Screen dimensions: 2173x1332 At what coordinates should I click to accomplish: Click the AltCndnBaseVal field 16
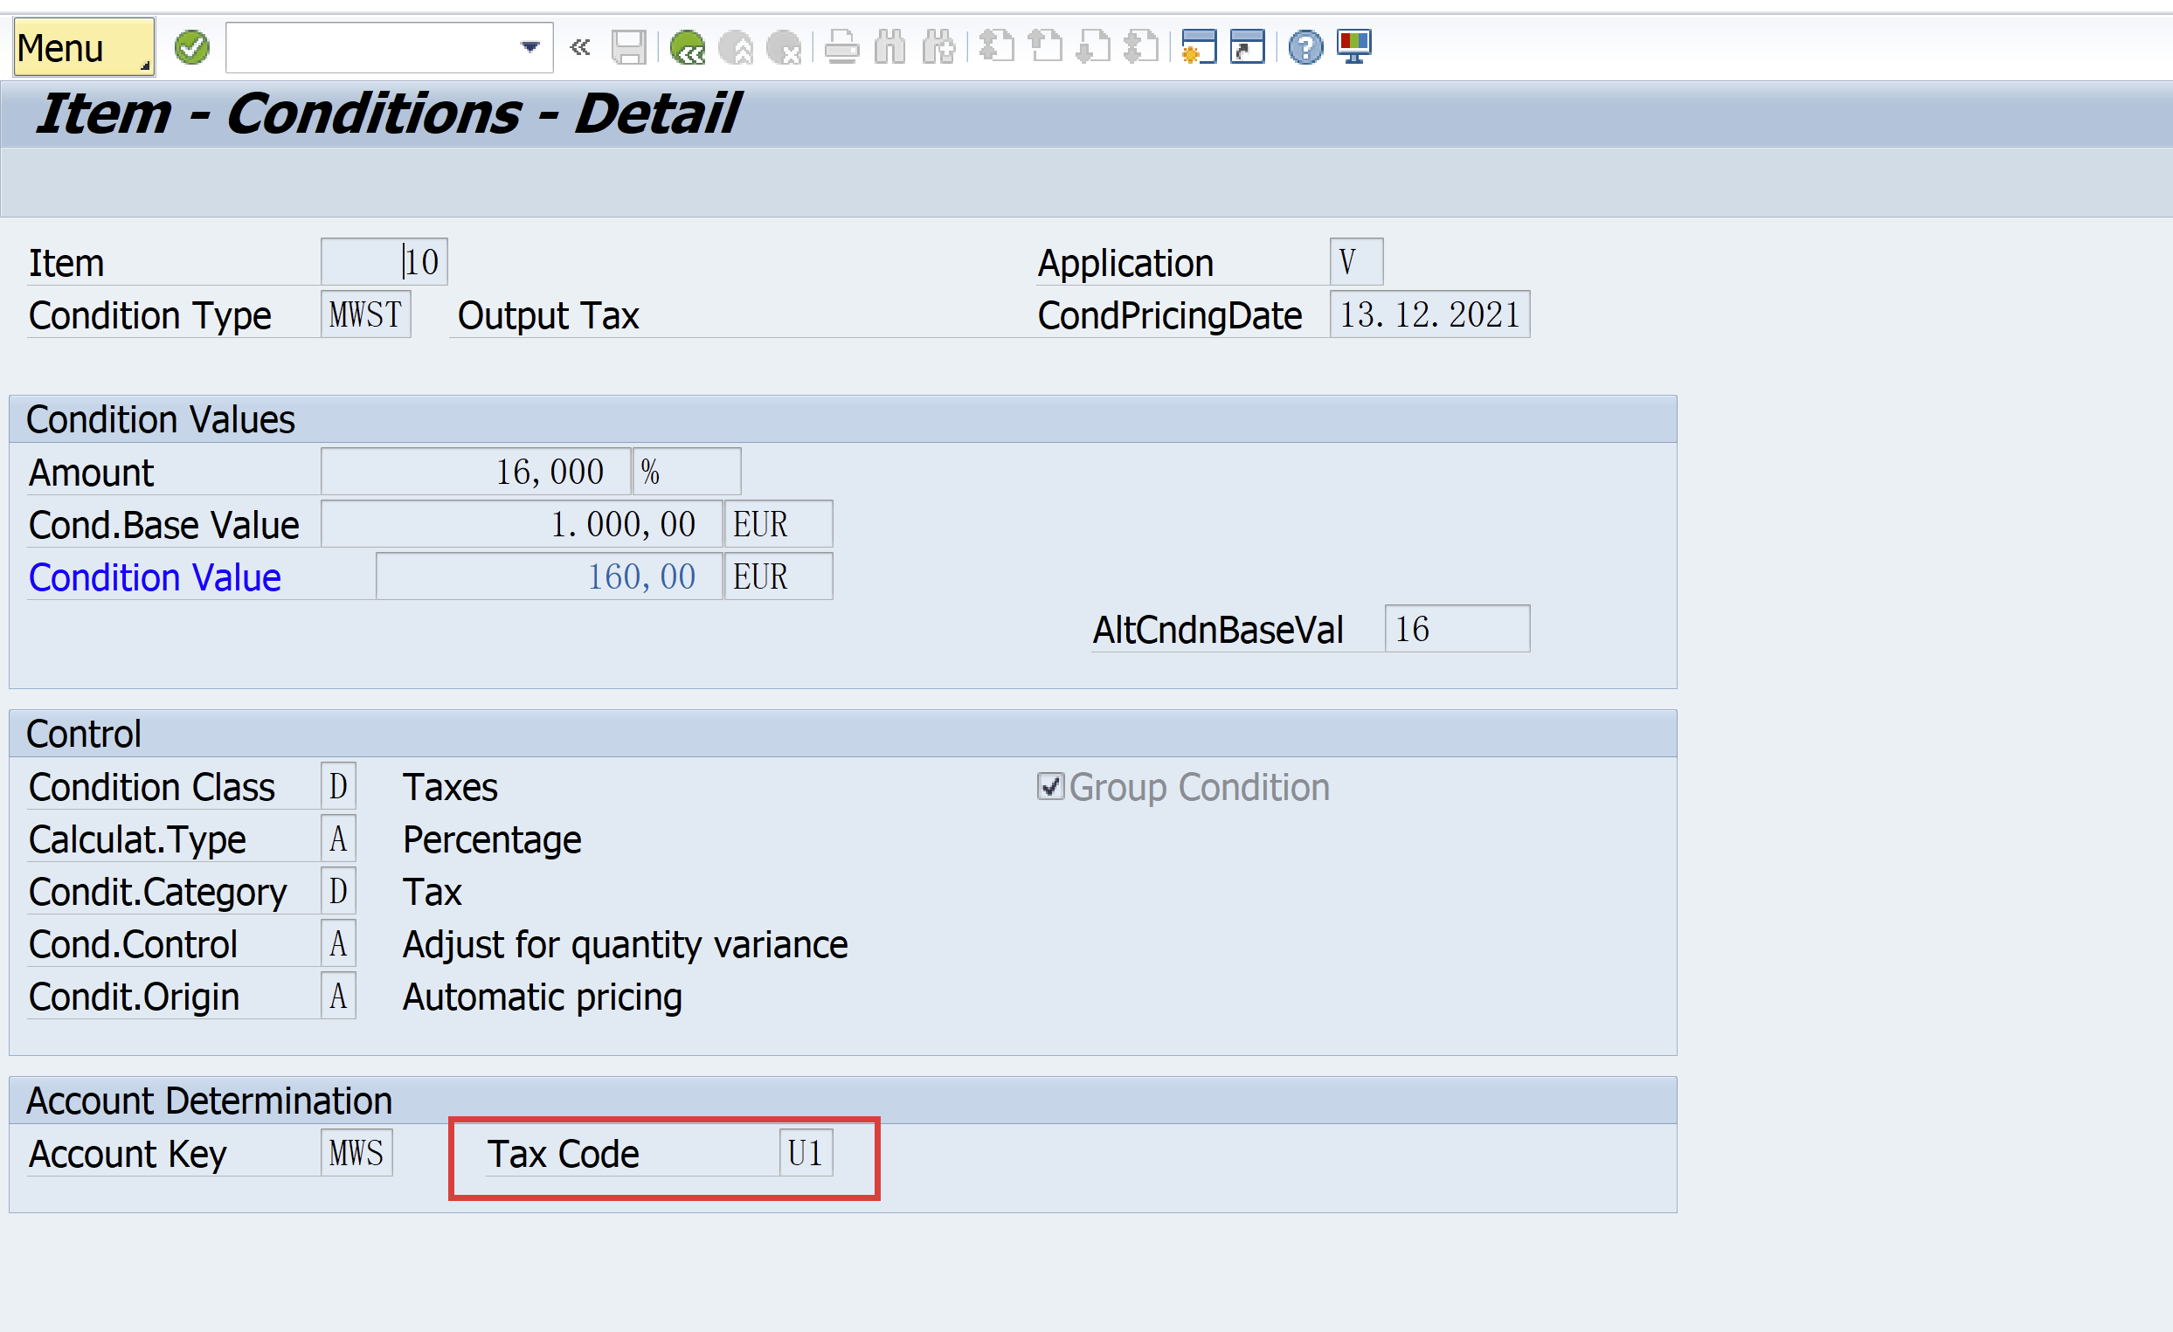1457,630
